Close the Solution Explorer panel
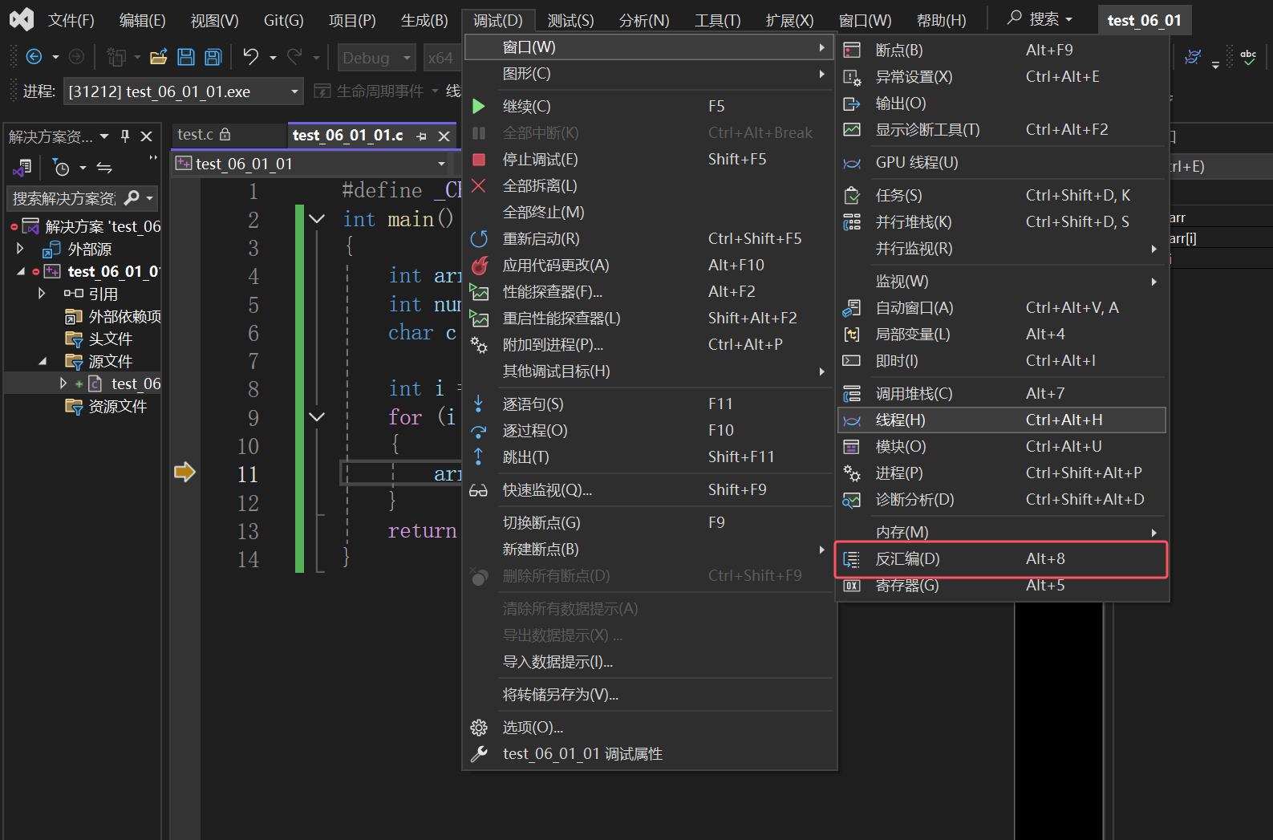Screen dimensions: 1273x840 (x=147, y=136)
